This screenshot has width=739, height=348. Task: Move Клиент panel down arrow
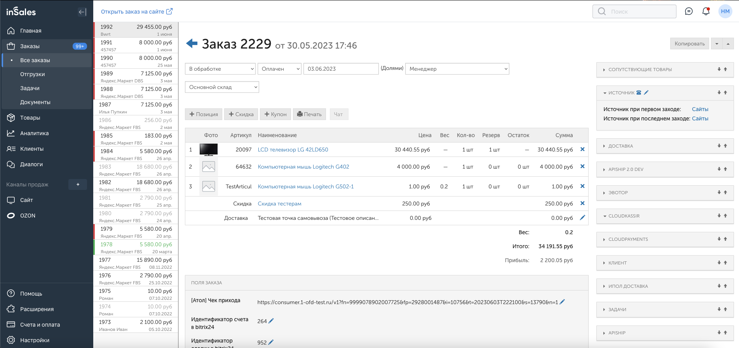pyautogui.click(x=719, y=263)
